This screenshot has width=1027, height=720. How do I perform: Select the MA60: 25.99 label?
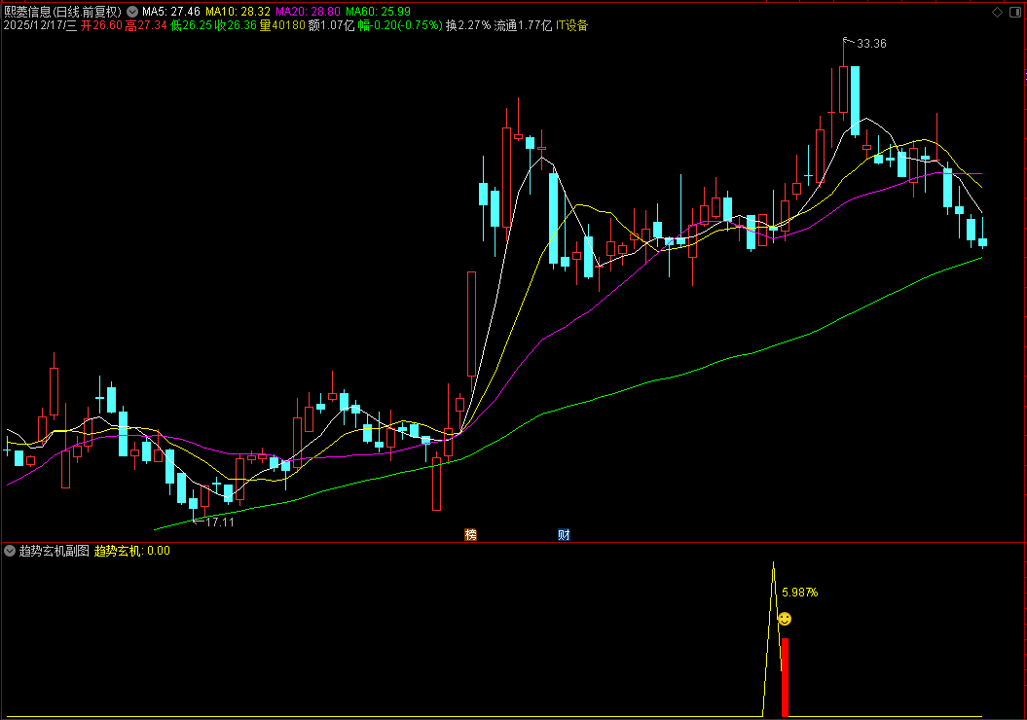coord(378,12)
